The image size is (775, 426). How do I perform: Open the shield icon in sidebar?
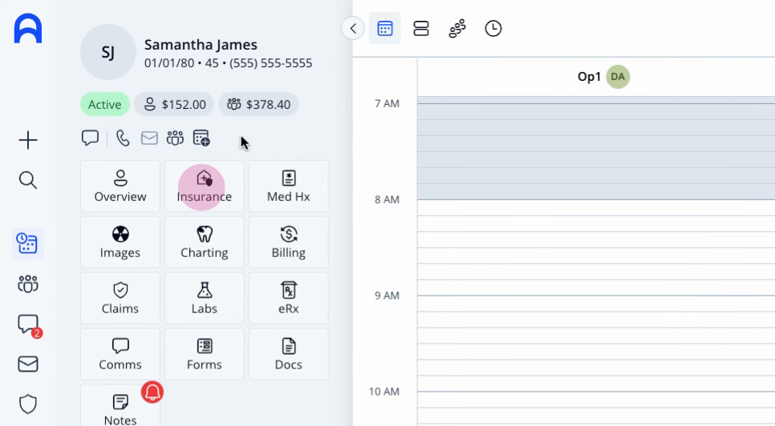[x=28, y=404]
